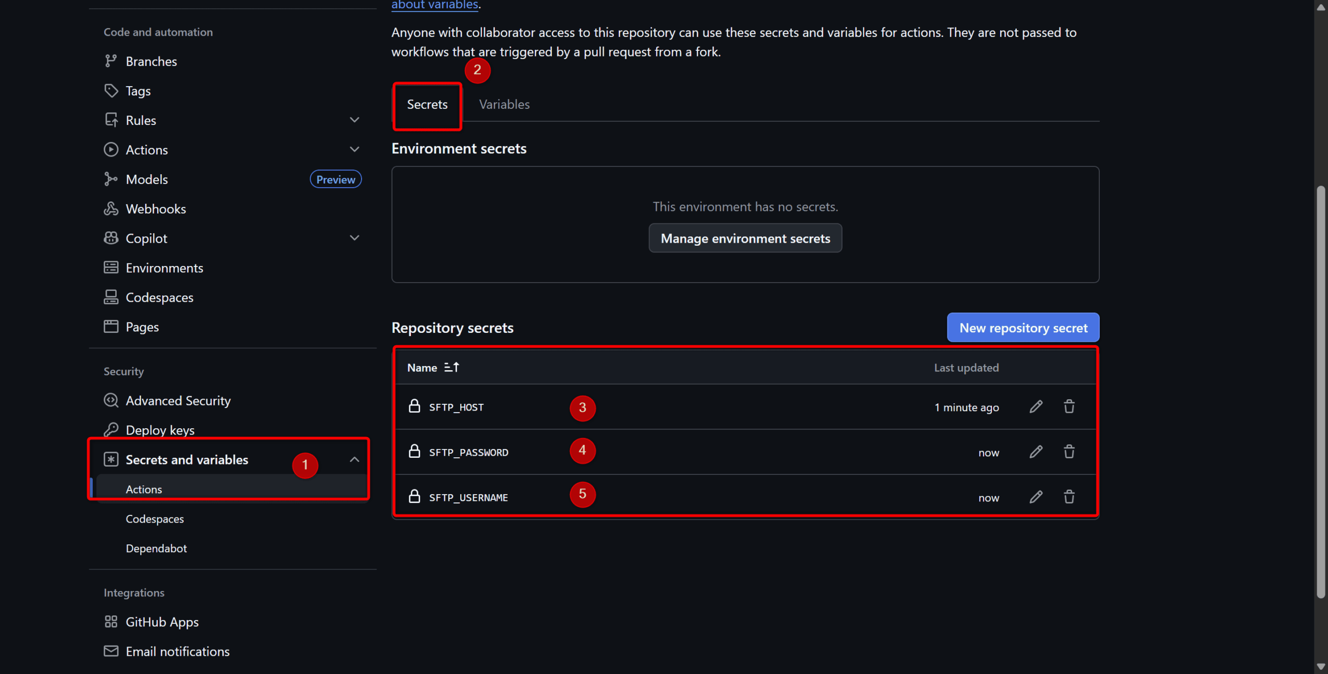Click the trash icon for SFTP_PASSWORD

pyautogui.click(x=1069, y=452)
